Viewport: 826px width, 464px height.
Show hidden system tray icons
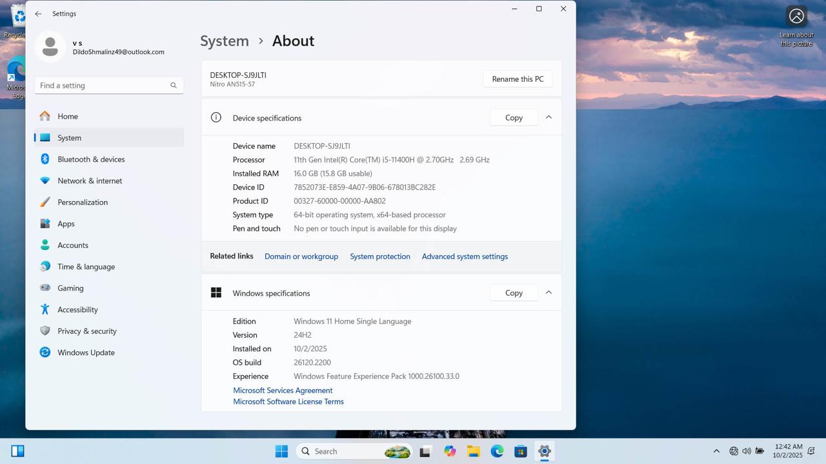click(x=716, y=452)
